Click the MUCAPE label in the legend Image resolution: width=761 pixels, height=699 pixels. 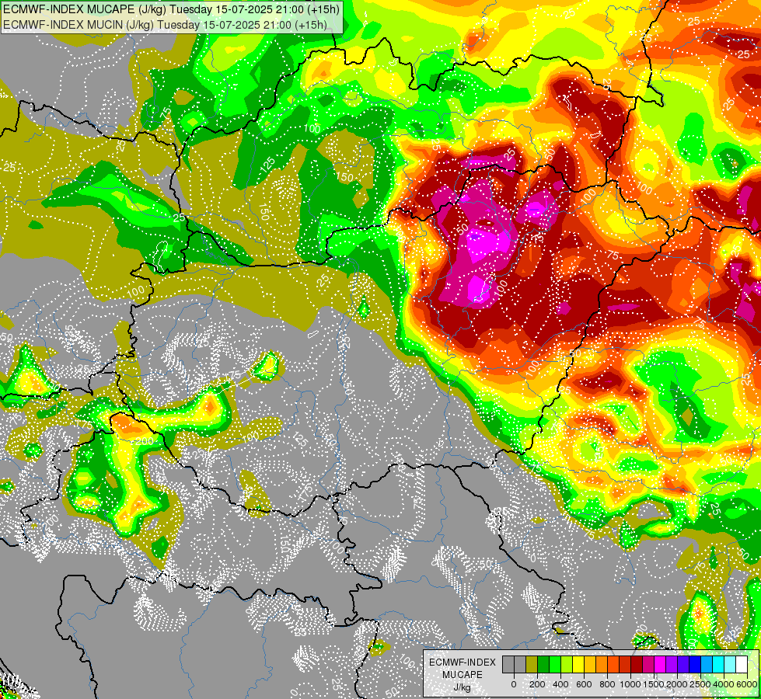coord(463,675)
